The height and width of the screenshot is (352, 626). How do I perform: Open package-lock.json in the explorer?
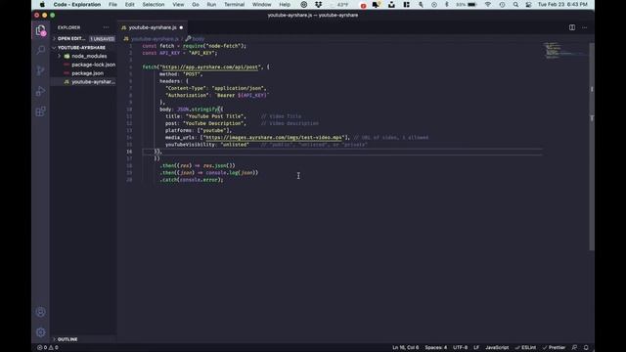click(94, 65)
